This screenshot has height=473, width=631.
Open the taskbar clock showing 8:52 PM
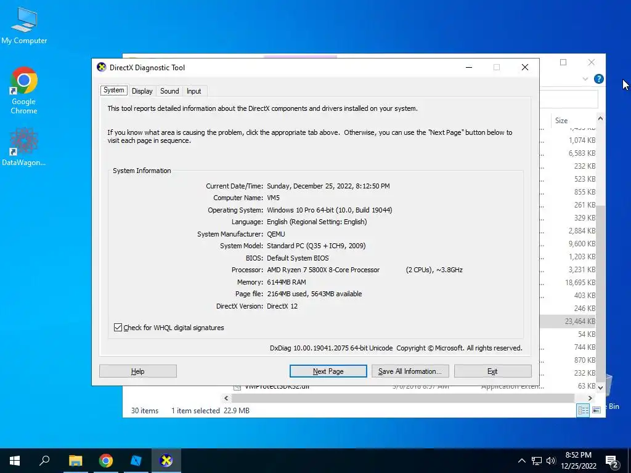tap(578, 461)
